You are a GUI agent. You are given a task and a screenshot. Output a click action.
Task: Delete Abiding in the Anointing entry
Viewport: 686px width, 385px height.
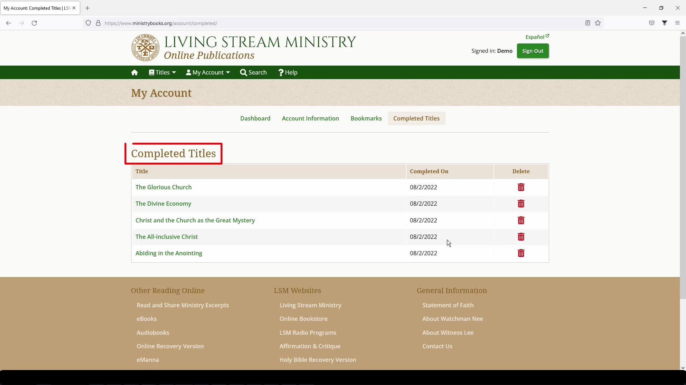tap(521, 253)
